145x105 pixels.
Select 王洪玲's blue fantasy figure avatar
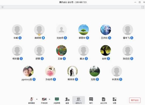click(106, 30)
